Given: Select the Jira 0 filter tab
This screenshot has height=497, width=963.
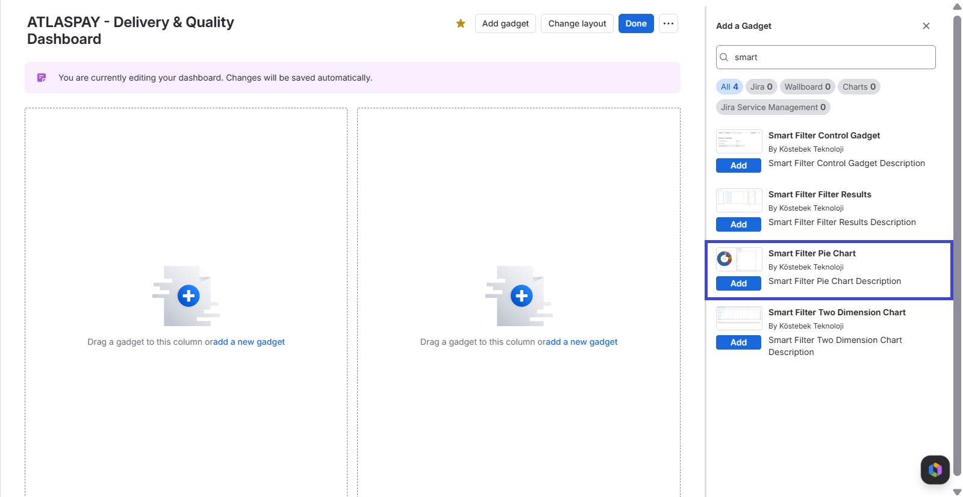Looking at the screenshot, I should click(x=761, y=87).
